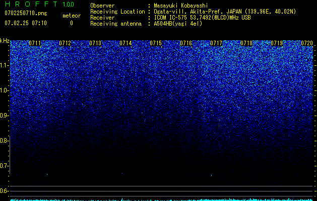Viewport: 317px width, 201px height.
Task: Click the Receiver field label
Action: [102, 18]
